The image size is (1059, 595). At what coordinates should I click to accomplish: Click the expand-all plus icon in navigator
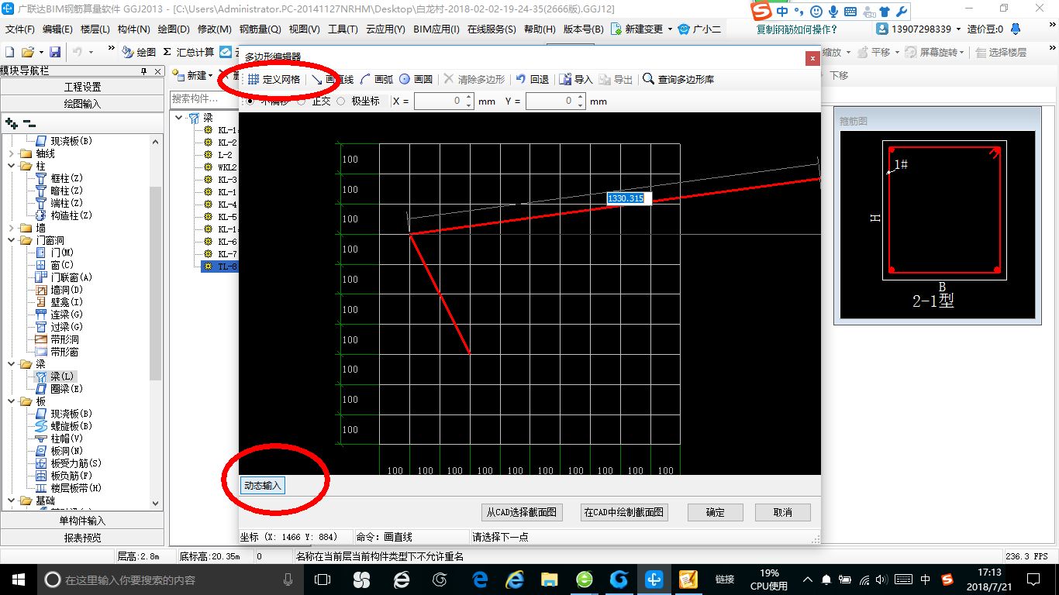pos(12,122)
